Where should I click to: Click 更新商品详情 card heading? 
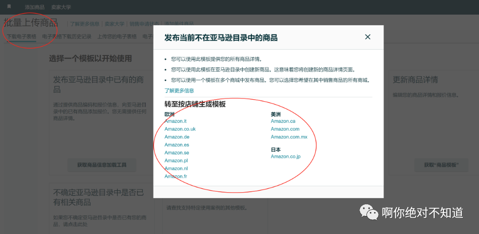pyautogui.click(x=415, y=80)
